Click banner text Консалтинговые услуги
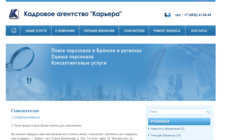This screenshot has width=227, height=140. 79,63
